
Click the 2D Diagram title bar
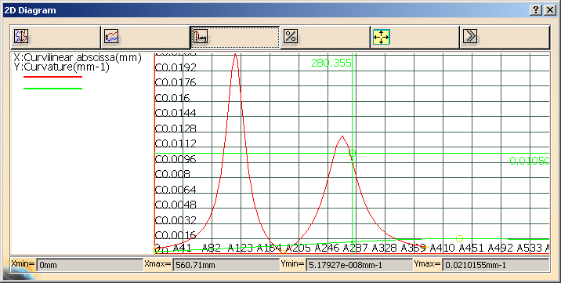(x=265, y=10)
